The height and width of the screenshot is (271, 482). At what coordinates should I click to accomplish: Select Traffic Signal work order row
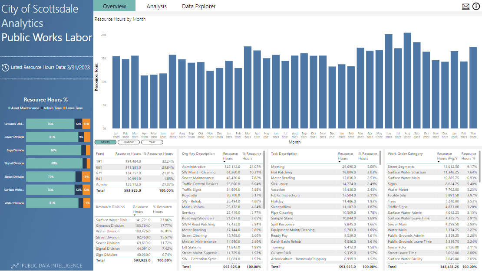click(x=432, y=207)
